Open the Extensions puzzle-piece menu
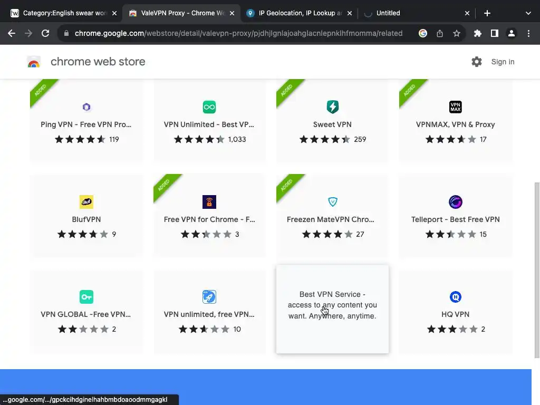The width and height of the screenshot is (540, 405). 478,33
